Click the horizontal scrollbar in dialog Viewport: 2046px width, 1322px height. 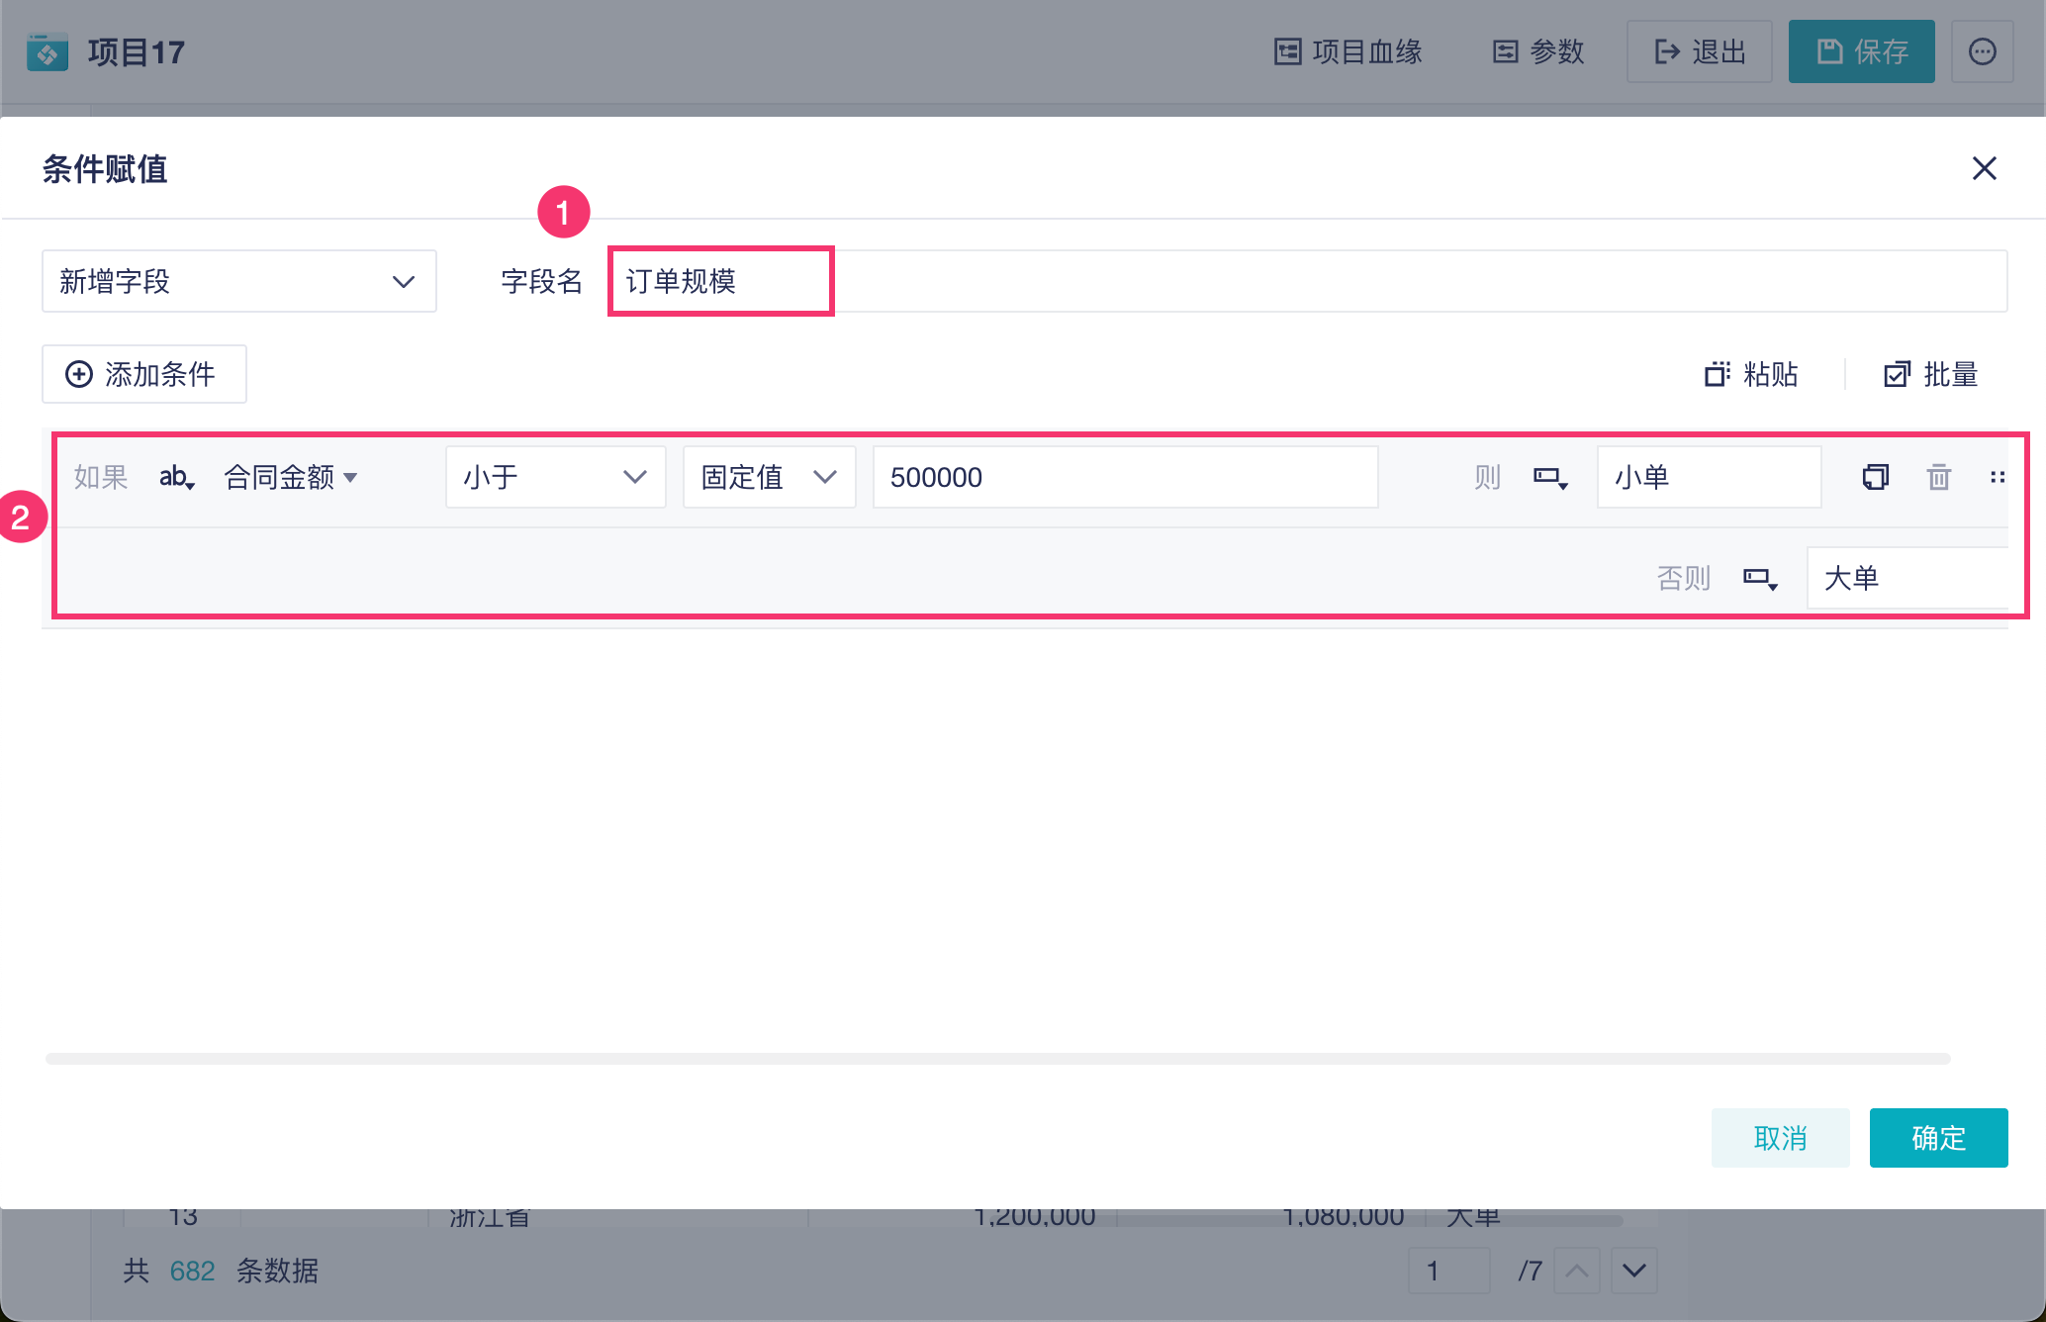click(997, 1059)
